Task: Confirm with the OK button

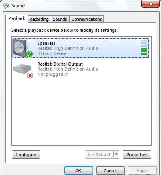Action: (x=79, y=171)
